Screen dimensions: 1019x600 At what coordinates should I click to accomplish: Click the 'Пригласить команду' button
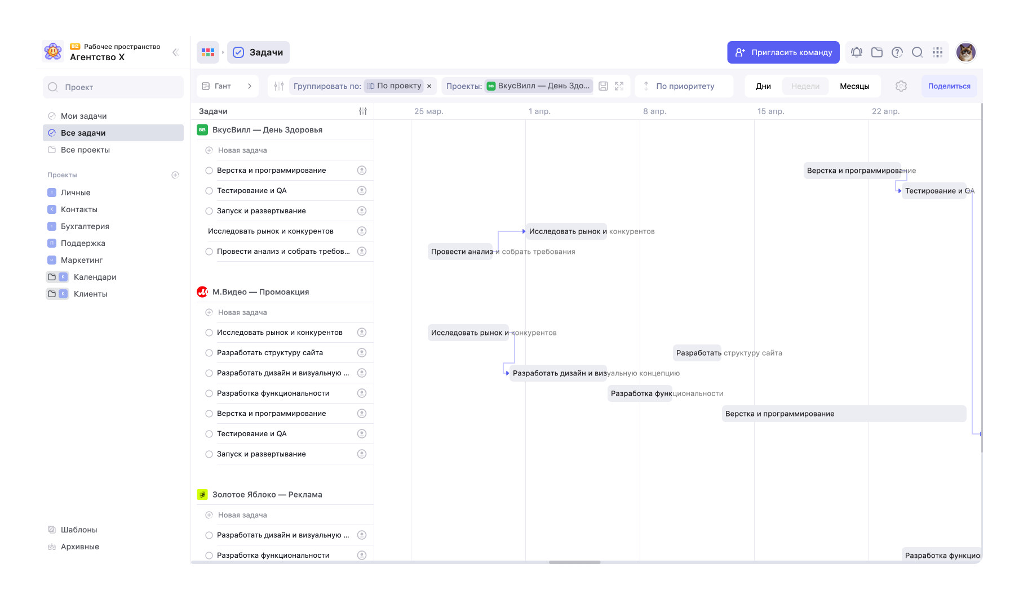point(783,52)
